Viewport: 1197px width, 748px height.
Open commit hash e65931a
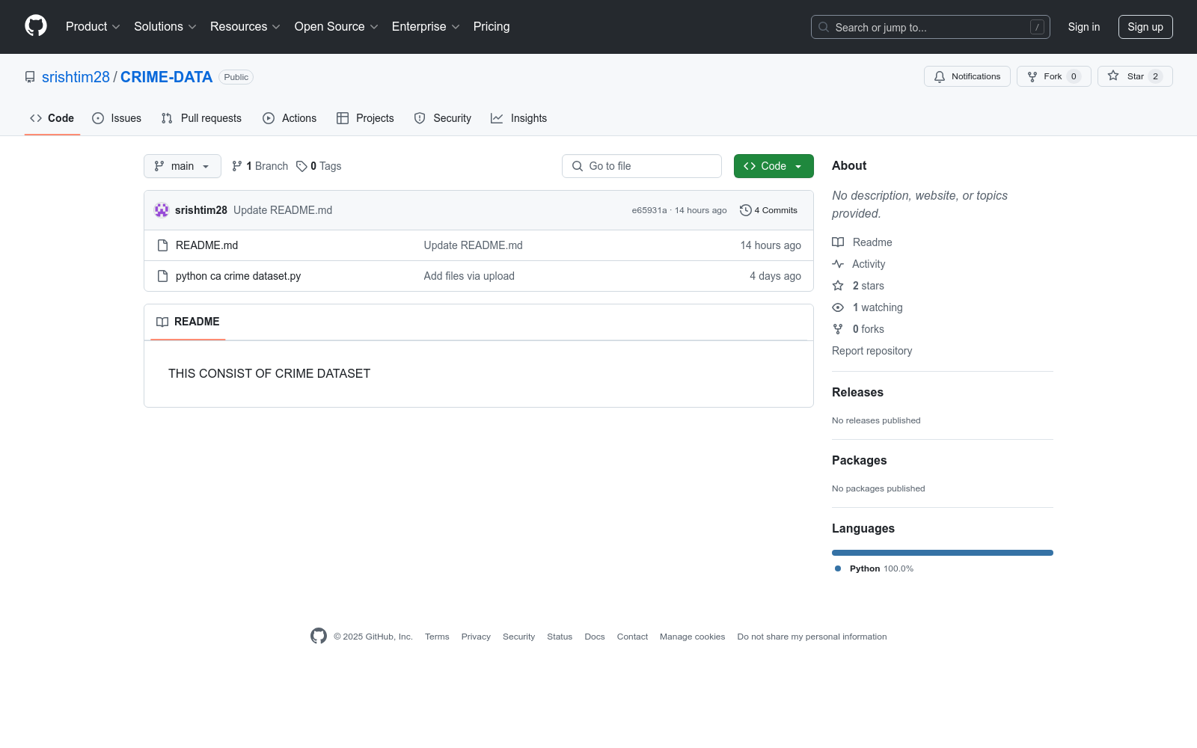click(x=649, y=210)
